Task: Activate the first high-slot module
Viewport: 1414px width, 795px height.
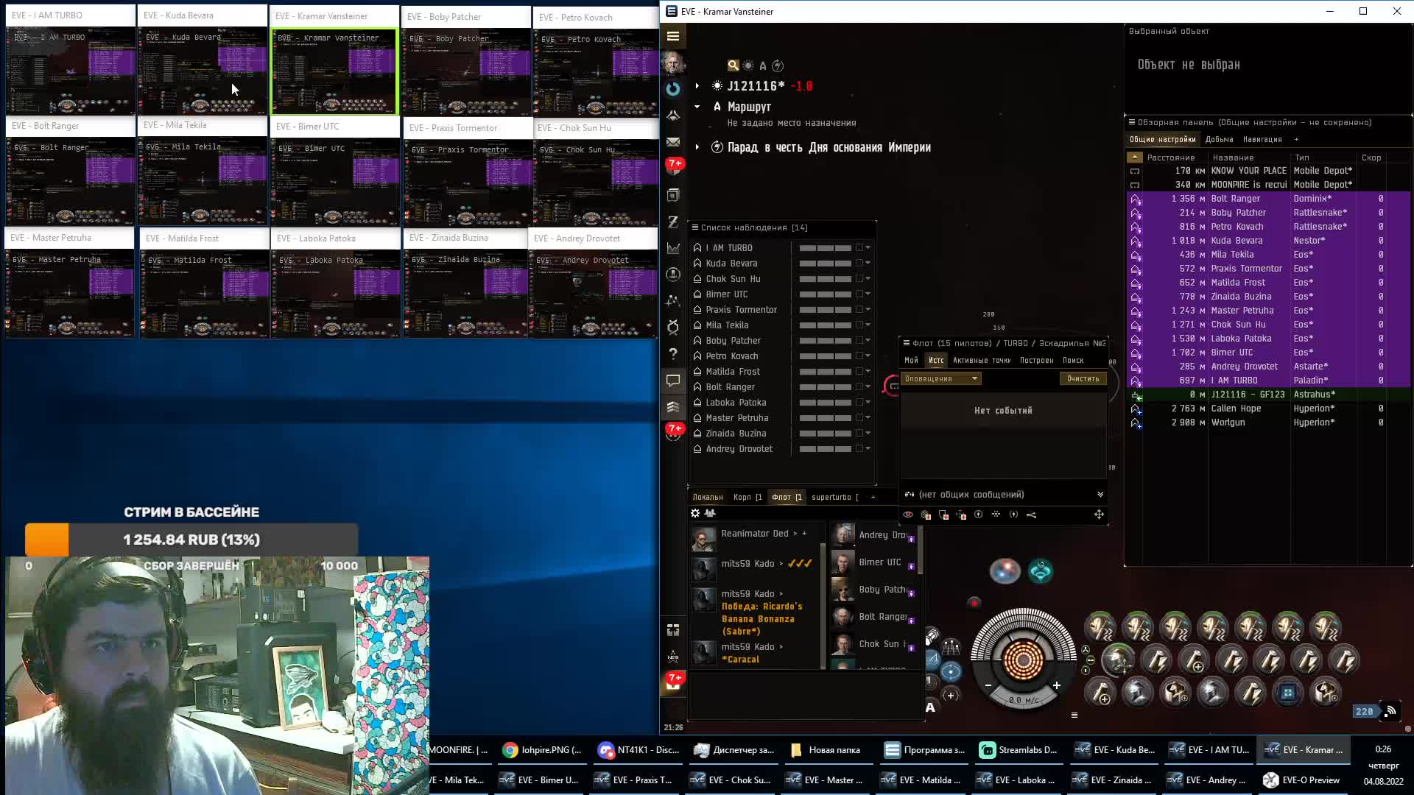Action: 1100,628
